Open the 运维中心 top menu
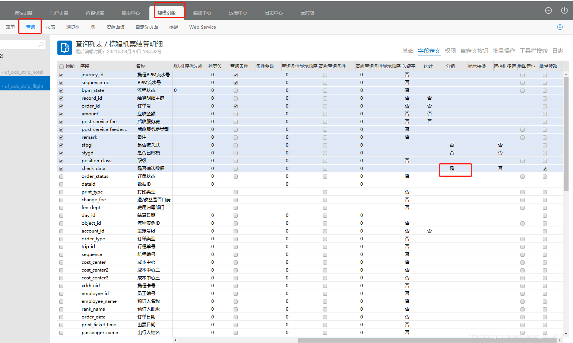This screenshot has height=343, width=573. click(238, 13)
